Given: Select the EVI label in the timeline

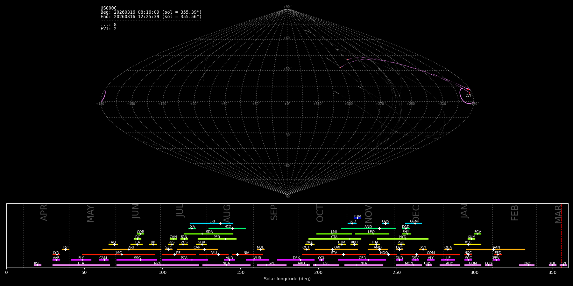Looking at the screenshot, I should [563, 263].
